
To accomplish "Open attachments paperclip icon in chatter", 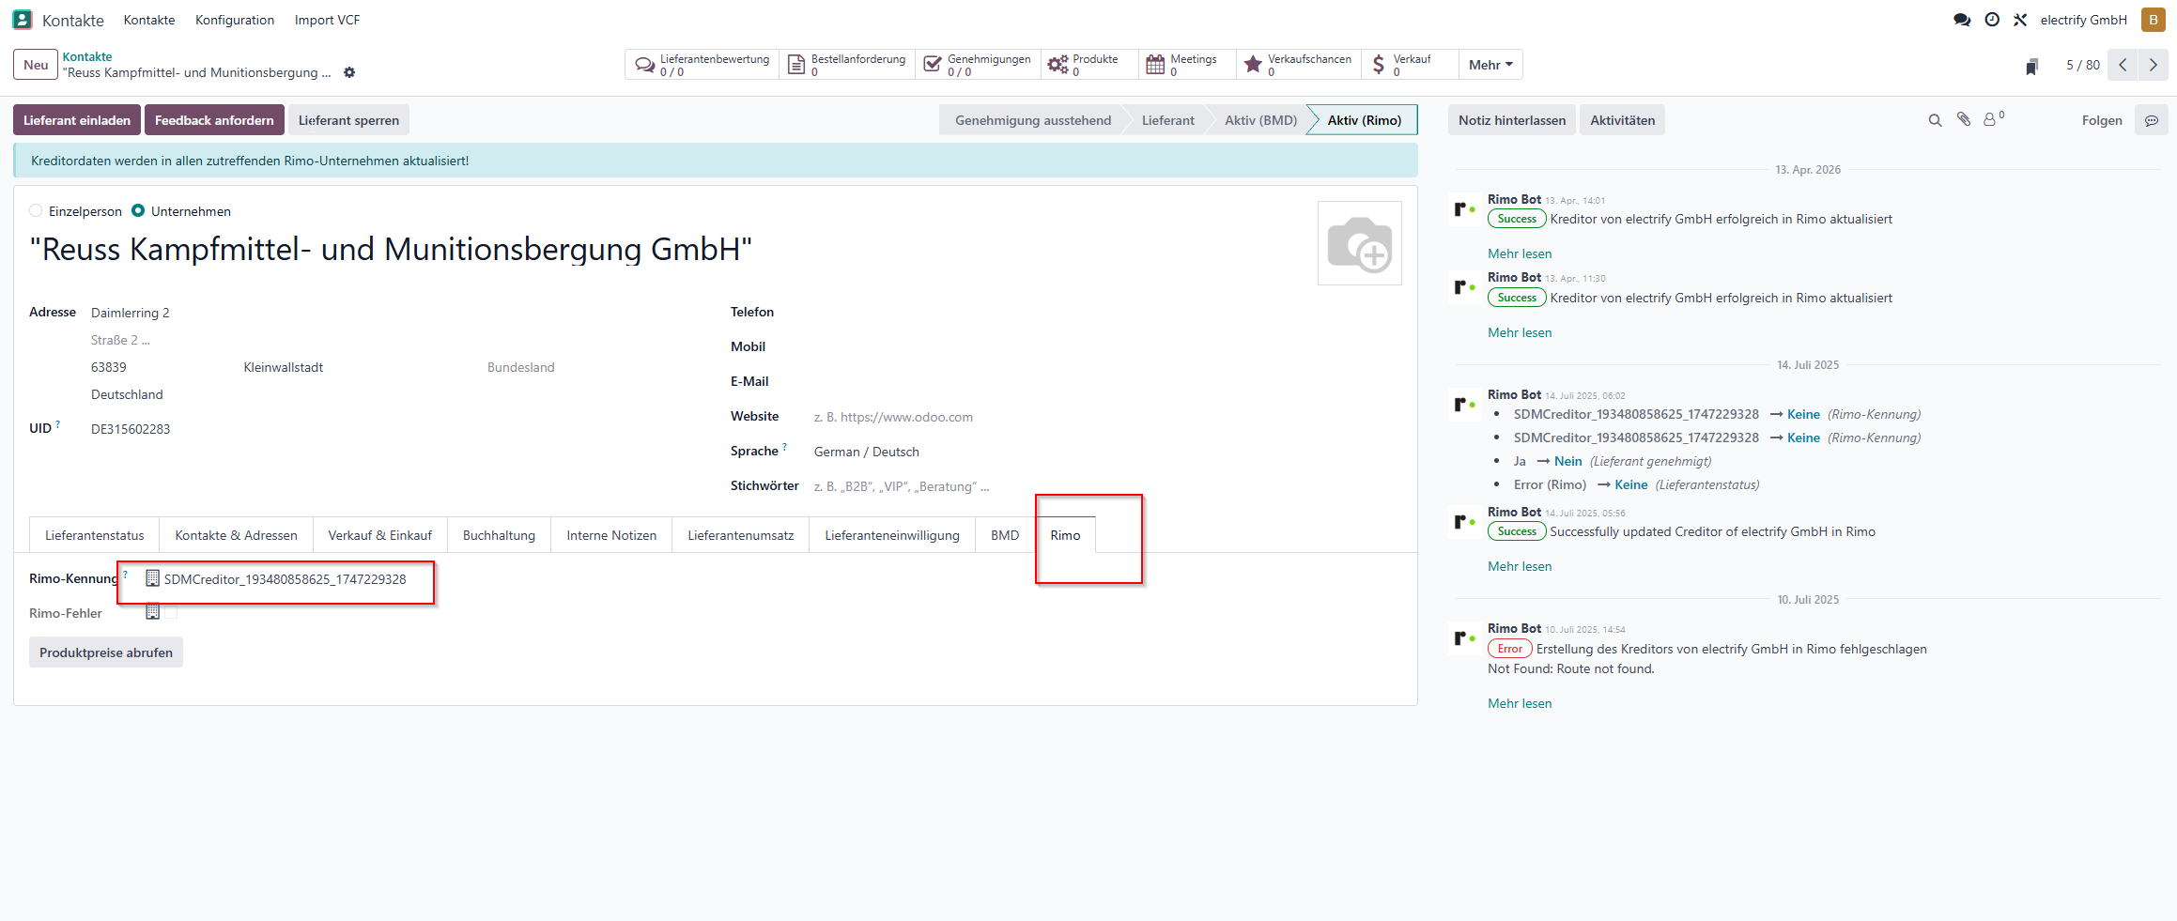I will point(1964,119).
